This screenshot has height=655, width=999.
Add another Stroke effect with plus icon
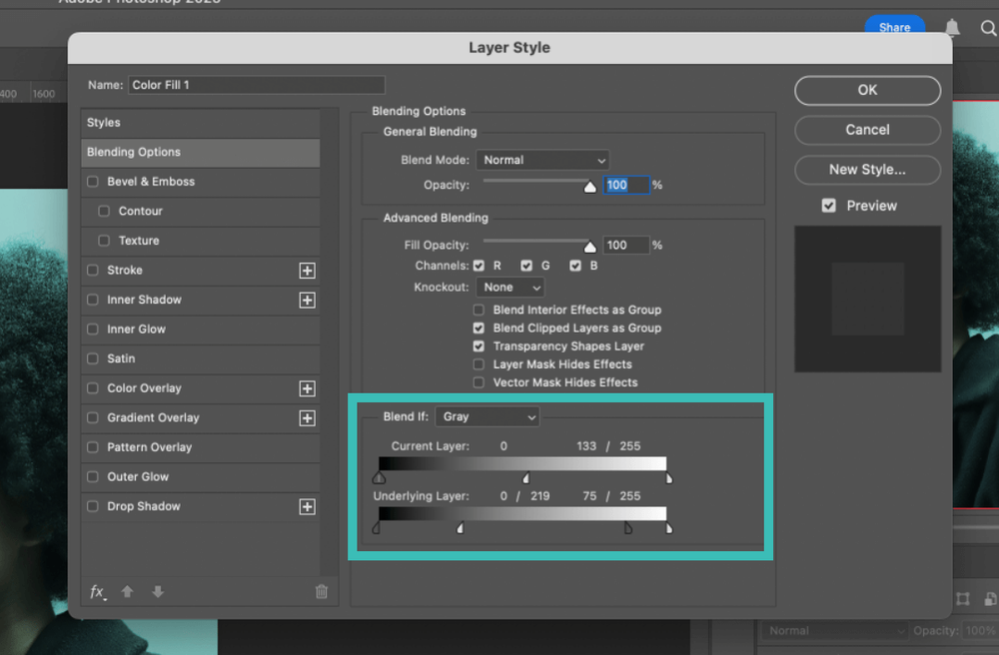tap(307, 271)
